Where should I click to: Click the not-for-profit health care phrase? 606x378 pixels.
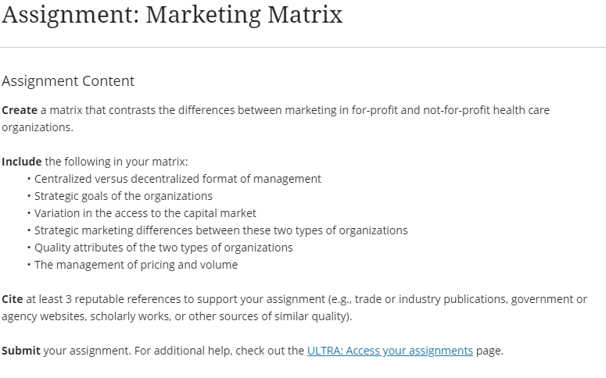pos(486,110)
